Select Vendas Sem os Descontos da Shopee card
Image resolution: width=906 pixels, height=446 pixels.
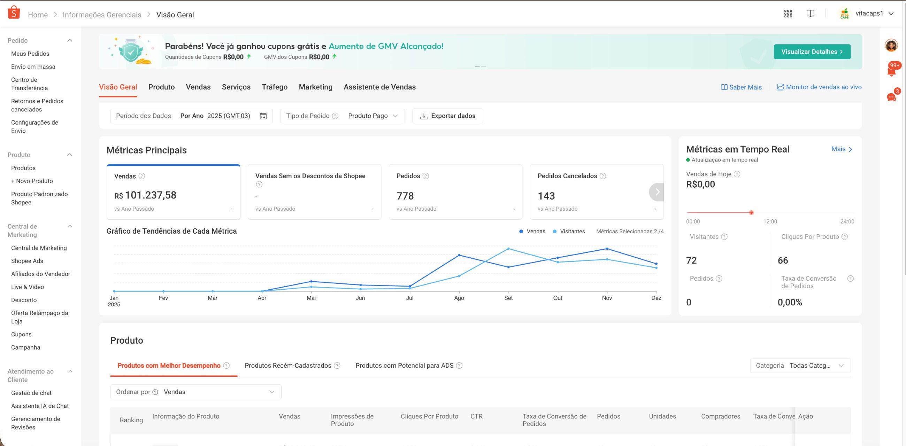click(314, 192)
